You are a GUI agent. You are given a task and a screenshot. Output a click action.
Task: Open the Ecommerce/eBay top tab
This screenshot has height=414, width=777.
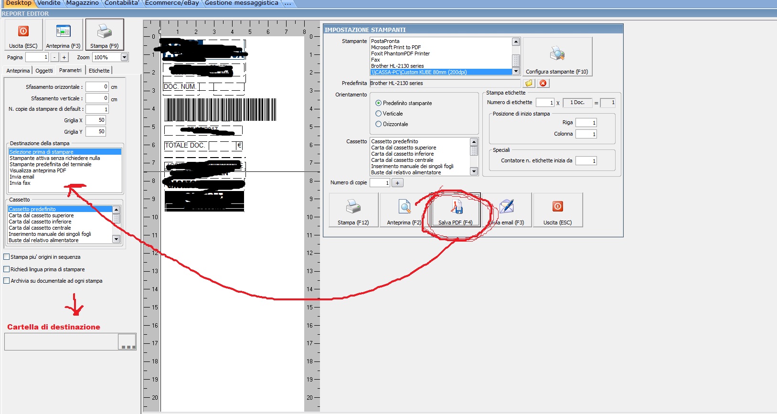(x=172, y=3)
